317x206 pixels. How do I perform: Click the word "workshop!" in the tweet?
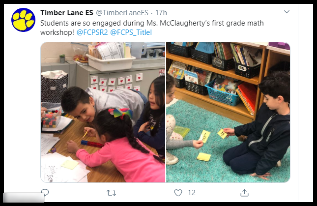[x=57, y=32]
